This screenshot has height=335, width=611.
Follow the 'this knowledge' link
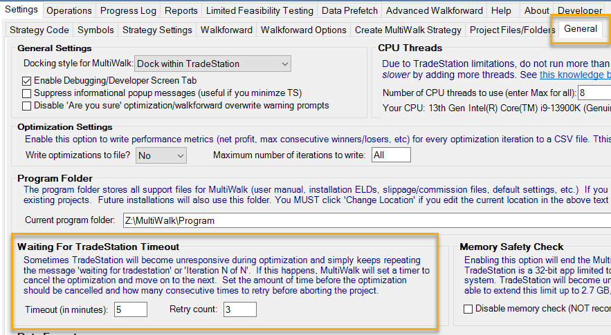coord(574,75)
